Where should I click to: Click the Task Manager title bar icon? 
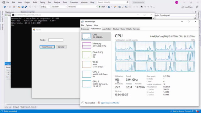(x=82, y=22)
